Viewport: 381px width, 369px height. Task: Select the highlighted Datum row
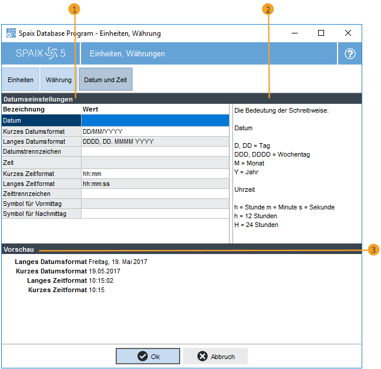(x=115, y=120)
